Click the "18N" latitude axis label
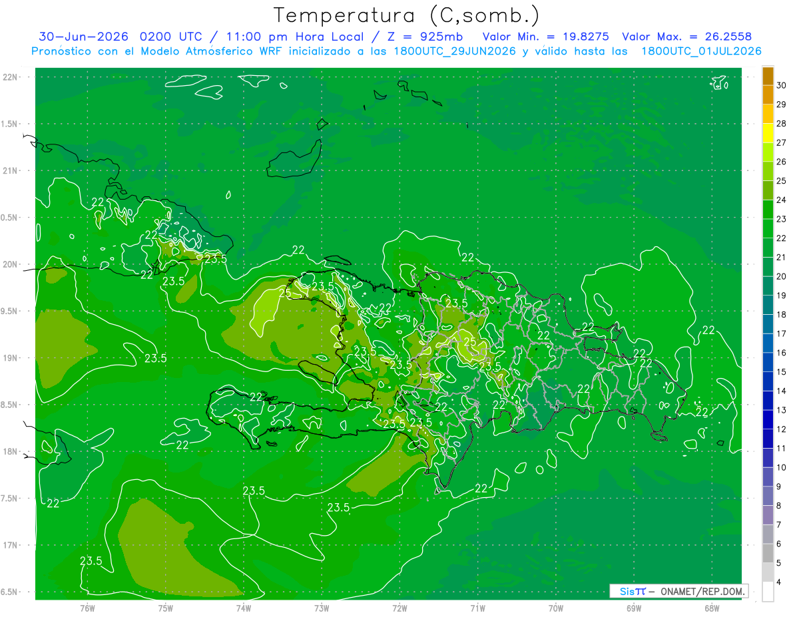Screen dimensions: 799x617 [10, 451]
